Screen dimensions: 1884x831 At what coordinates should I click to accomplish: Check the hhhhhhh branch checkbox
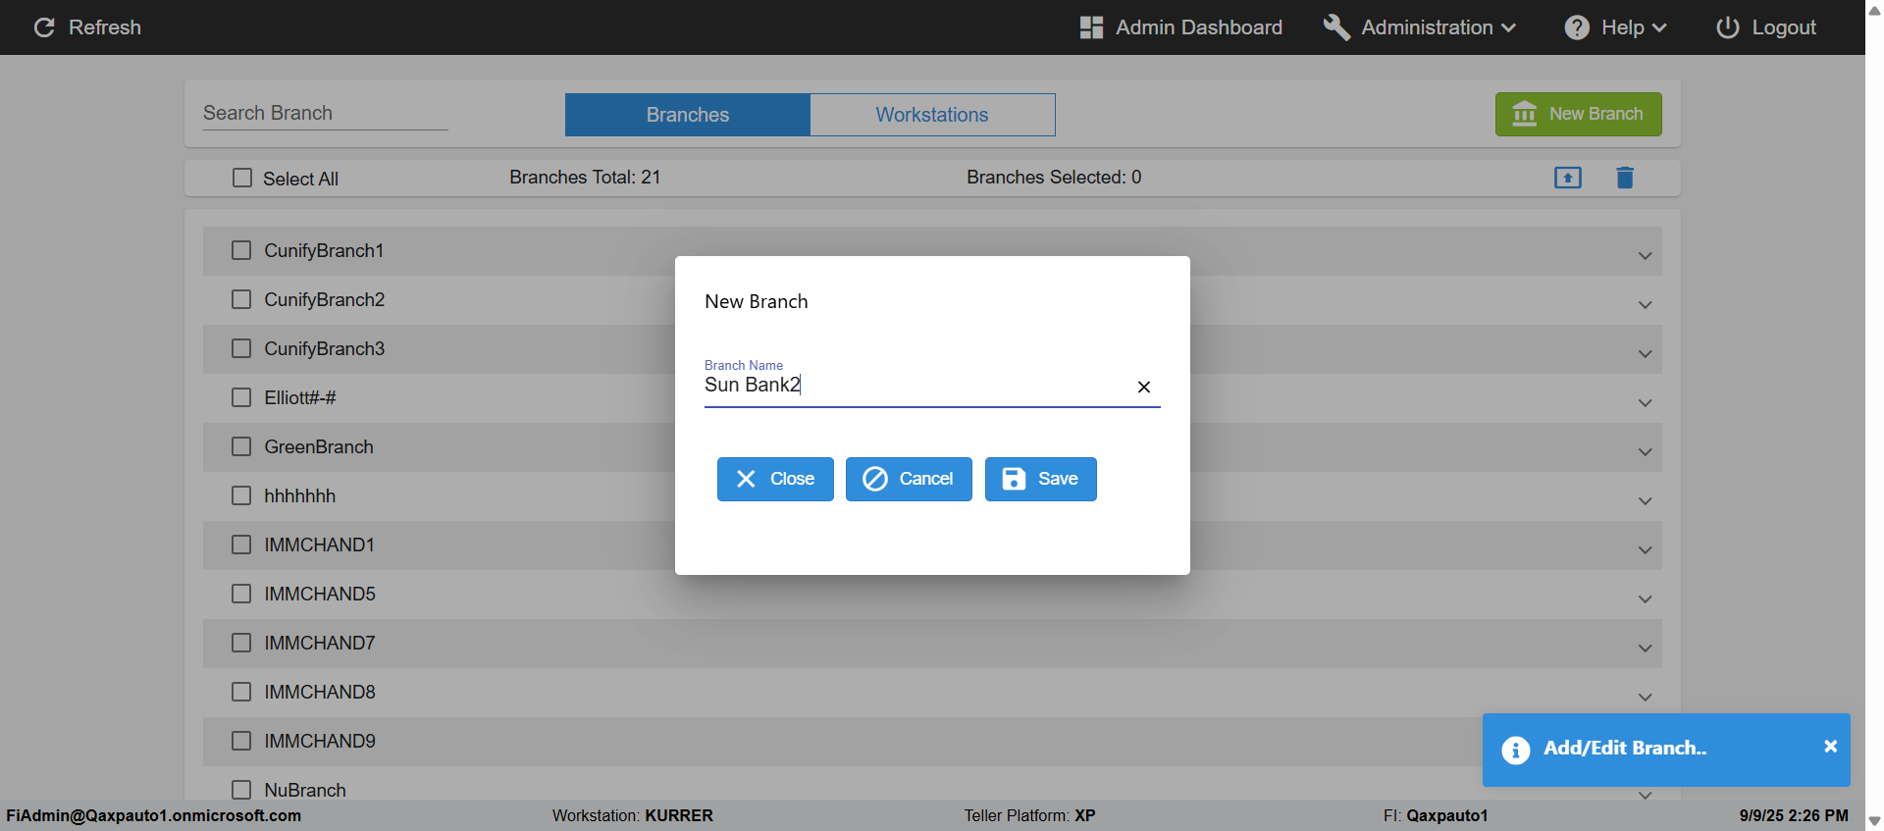click(x=241, y=495)
